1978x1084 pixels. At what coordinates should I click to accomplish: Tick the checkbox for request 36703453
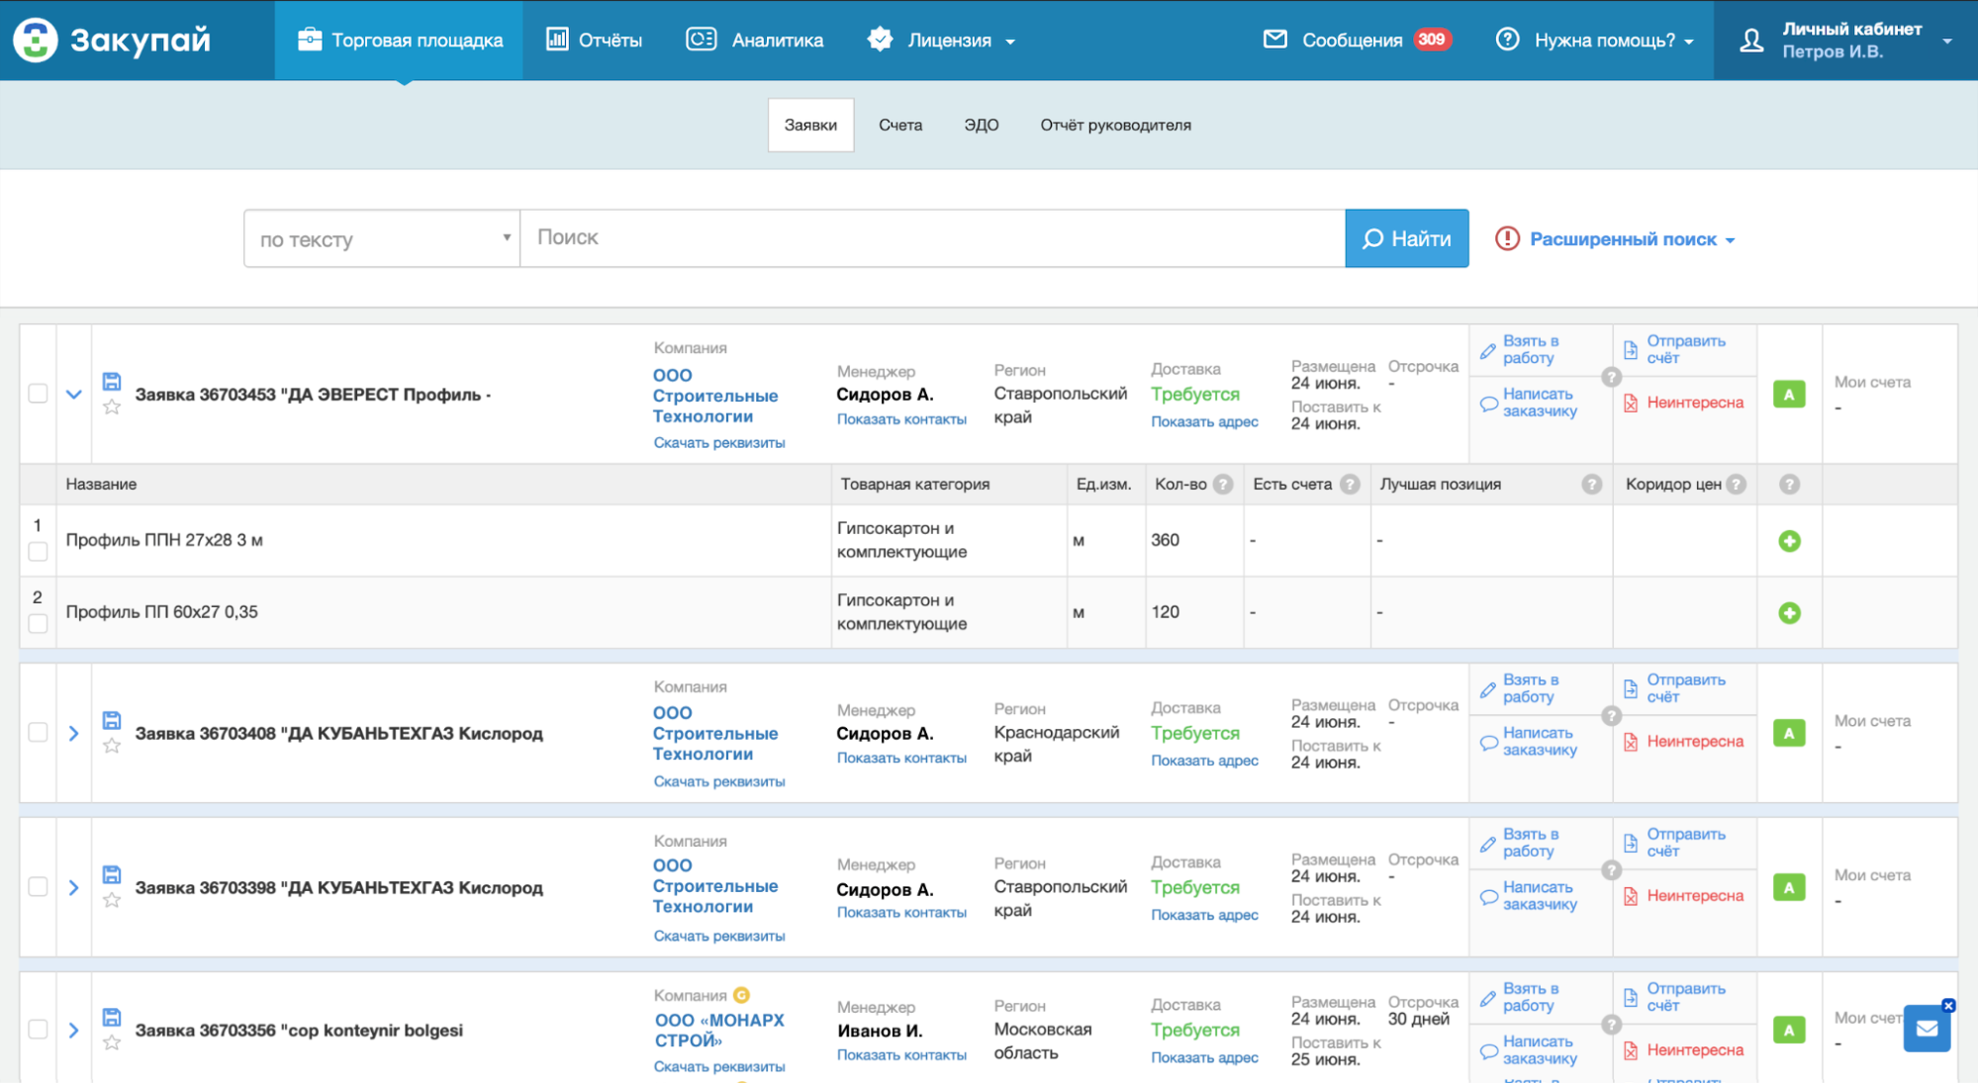38,394
